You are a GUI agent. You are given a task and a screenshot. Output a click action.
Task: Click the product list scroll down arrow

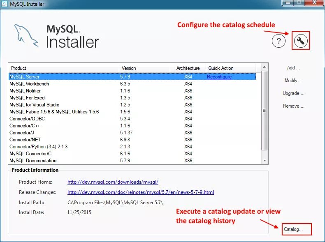click(264, 161)
